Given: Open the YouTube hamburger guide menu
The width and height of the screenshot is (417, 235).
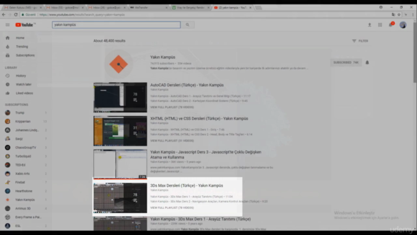Looking at the screenshot, I should (7, 25).
